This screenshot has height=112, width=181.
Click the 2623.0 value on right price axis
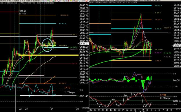coord(177,60)
